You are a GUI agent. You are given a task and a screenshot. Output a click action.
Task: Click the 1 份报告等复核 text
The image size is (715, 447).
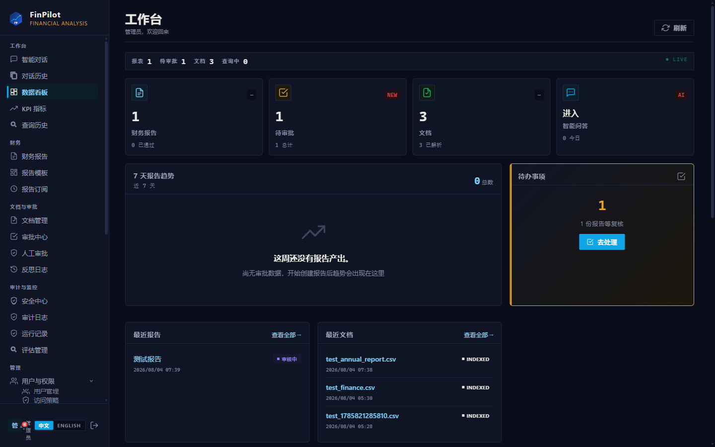pos(602,224)
